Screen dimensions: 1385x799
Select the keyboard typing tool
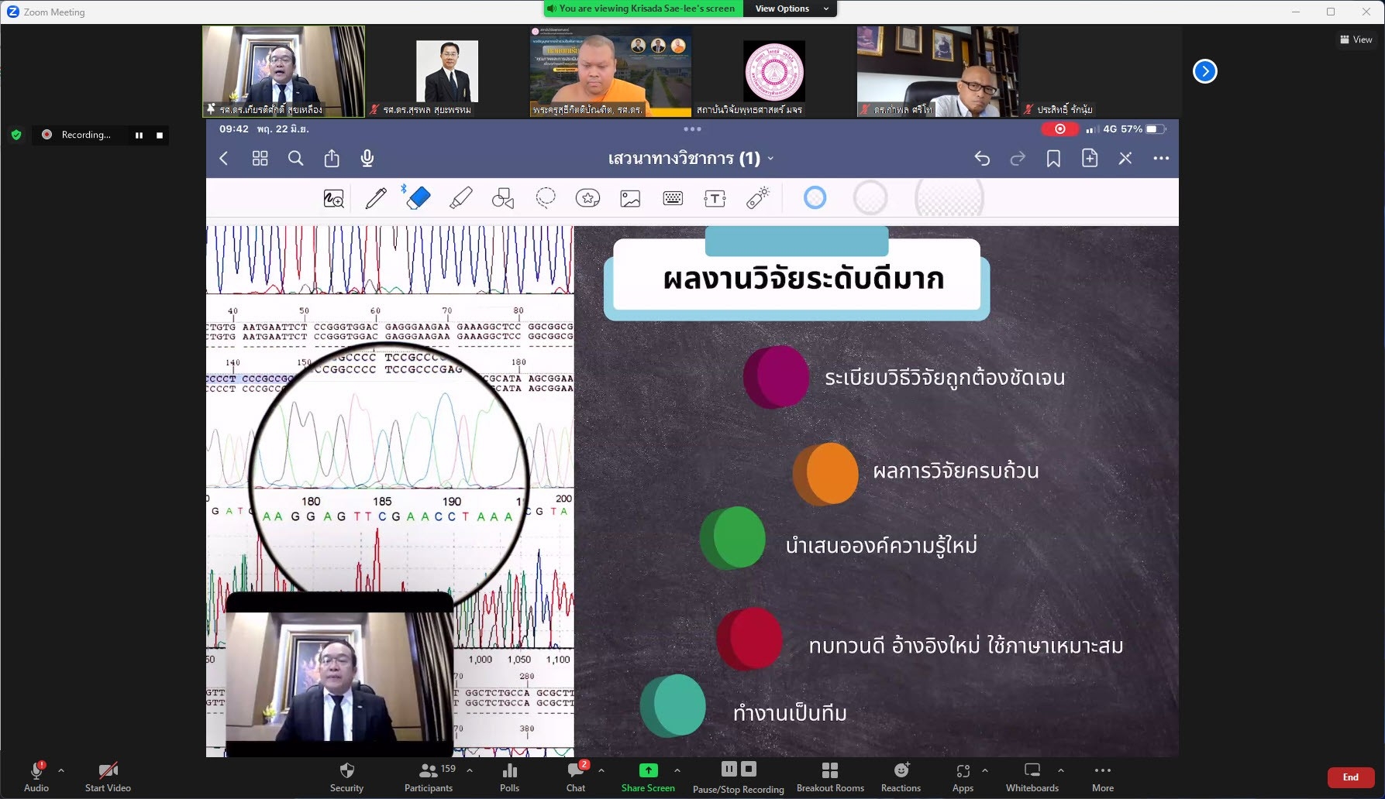click(x=673, y=199)
